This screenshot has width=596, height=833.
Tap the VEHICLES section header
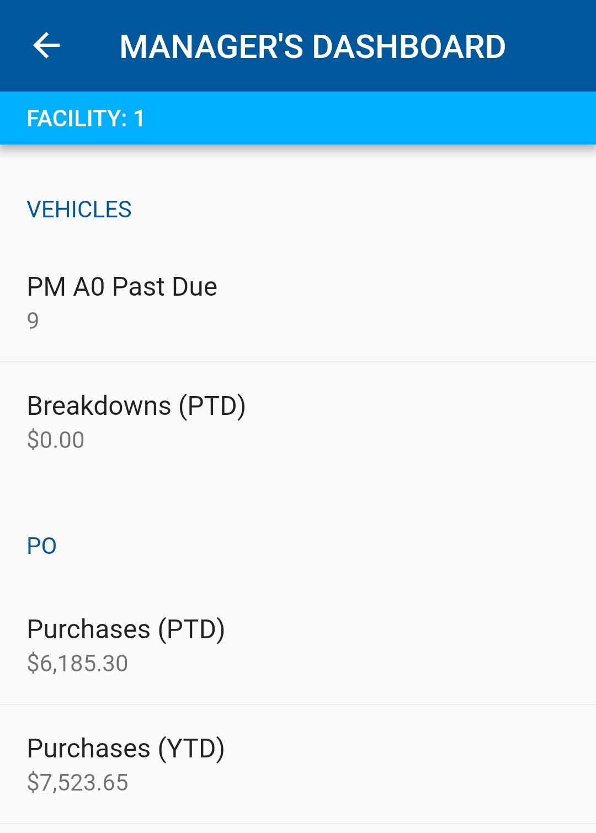(x=79, y=210)
